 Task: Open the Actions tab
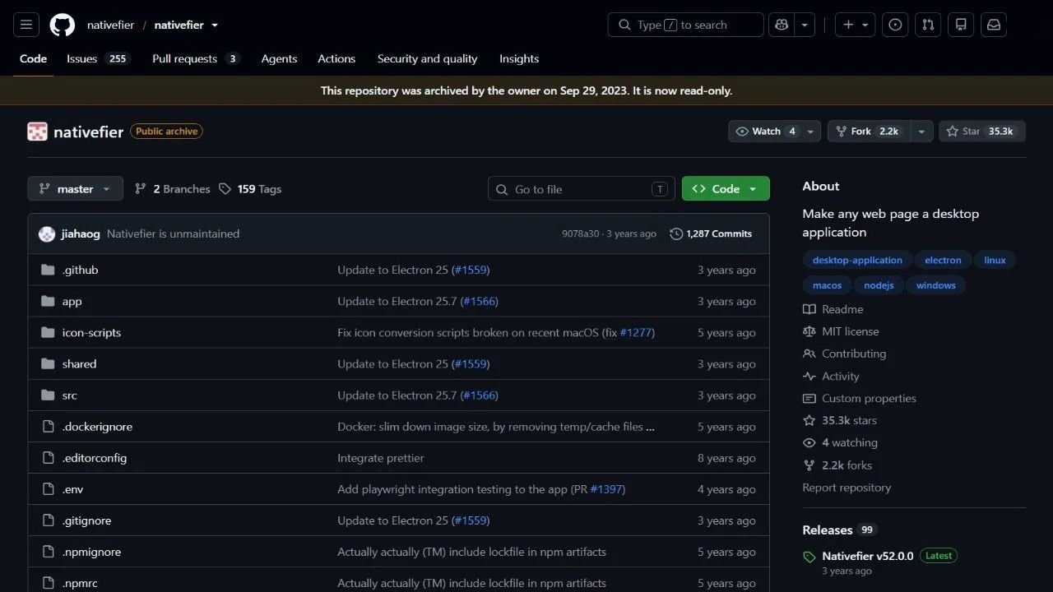pyautogui.click(x=336, y=59)
